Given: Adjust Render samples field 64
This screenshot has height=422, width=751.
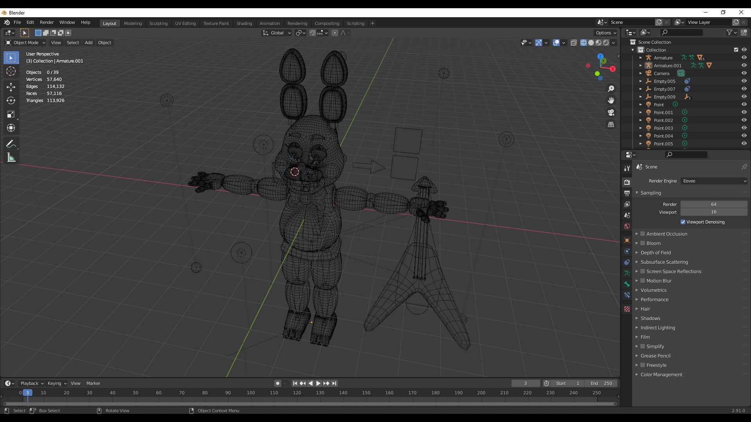Looking at the screenshot, I should (x=714, y=204).
